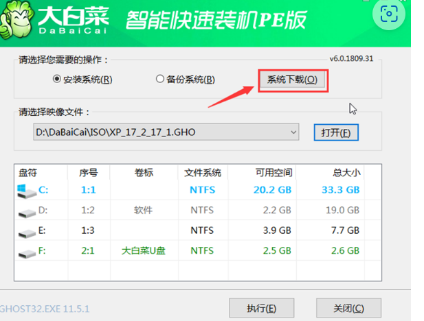
Task: Select the E: drive letter text
Action: tap(42, 230)
